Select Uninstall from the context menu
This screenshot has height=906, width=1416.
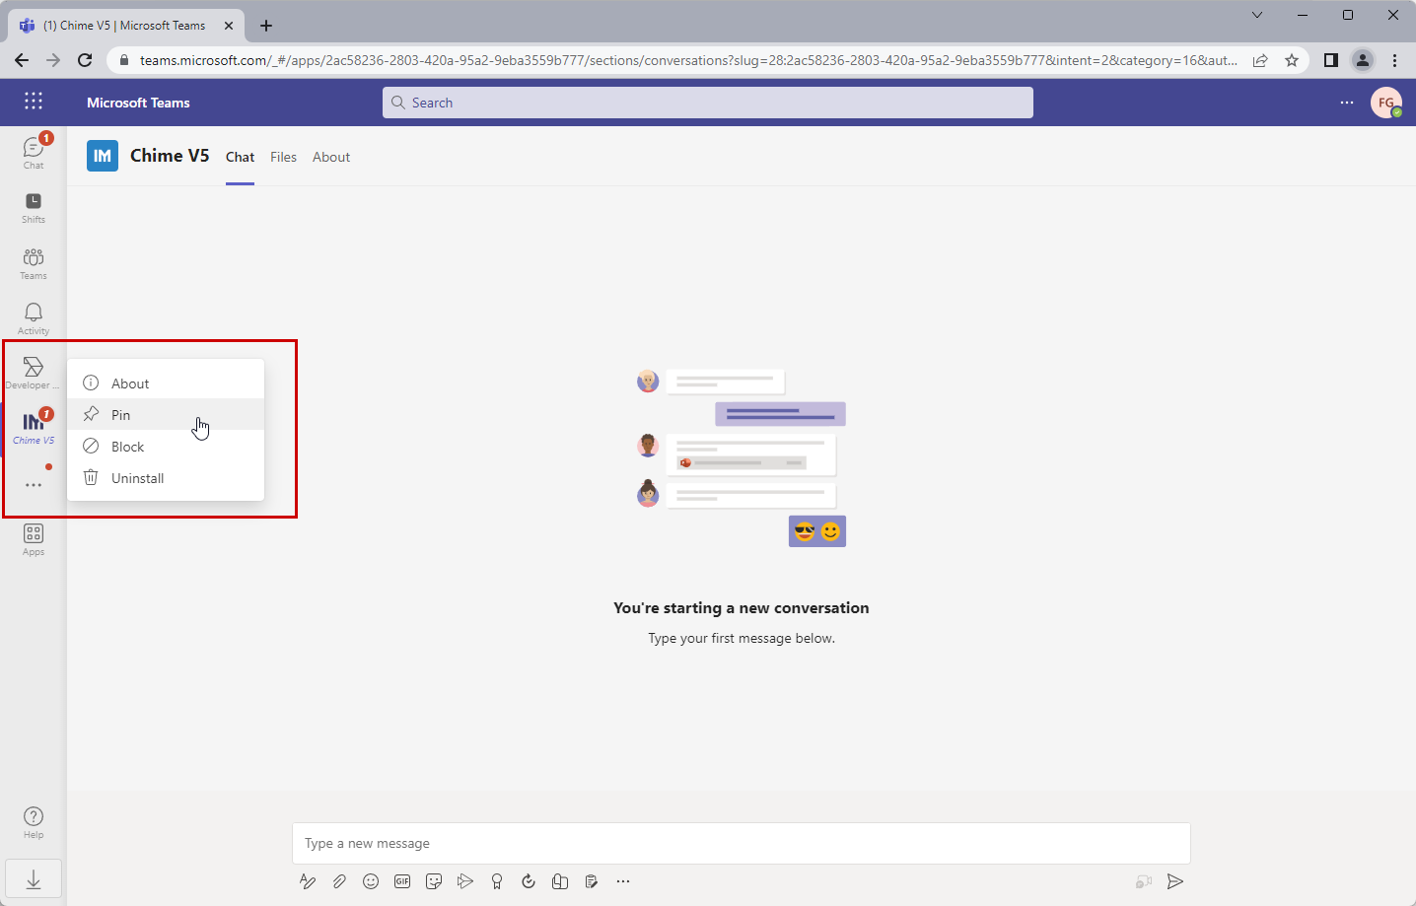[x=166, y=478]
